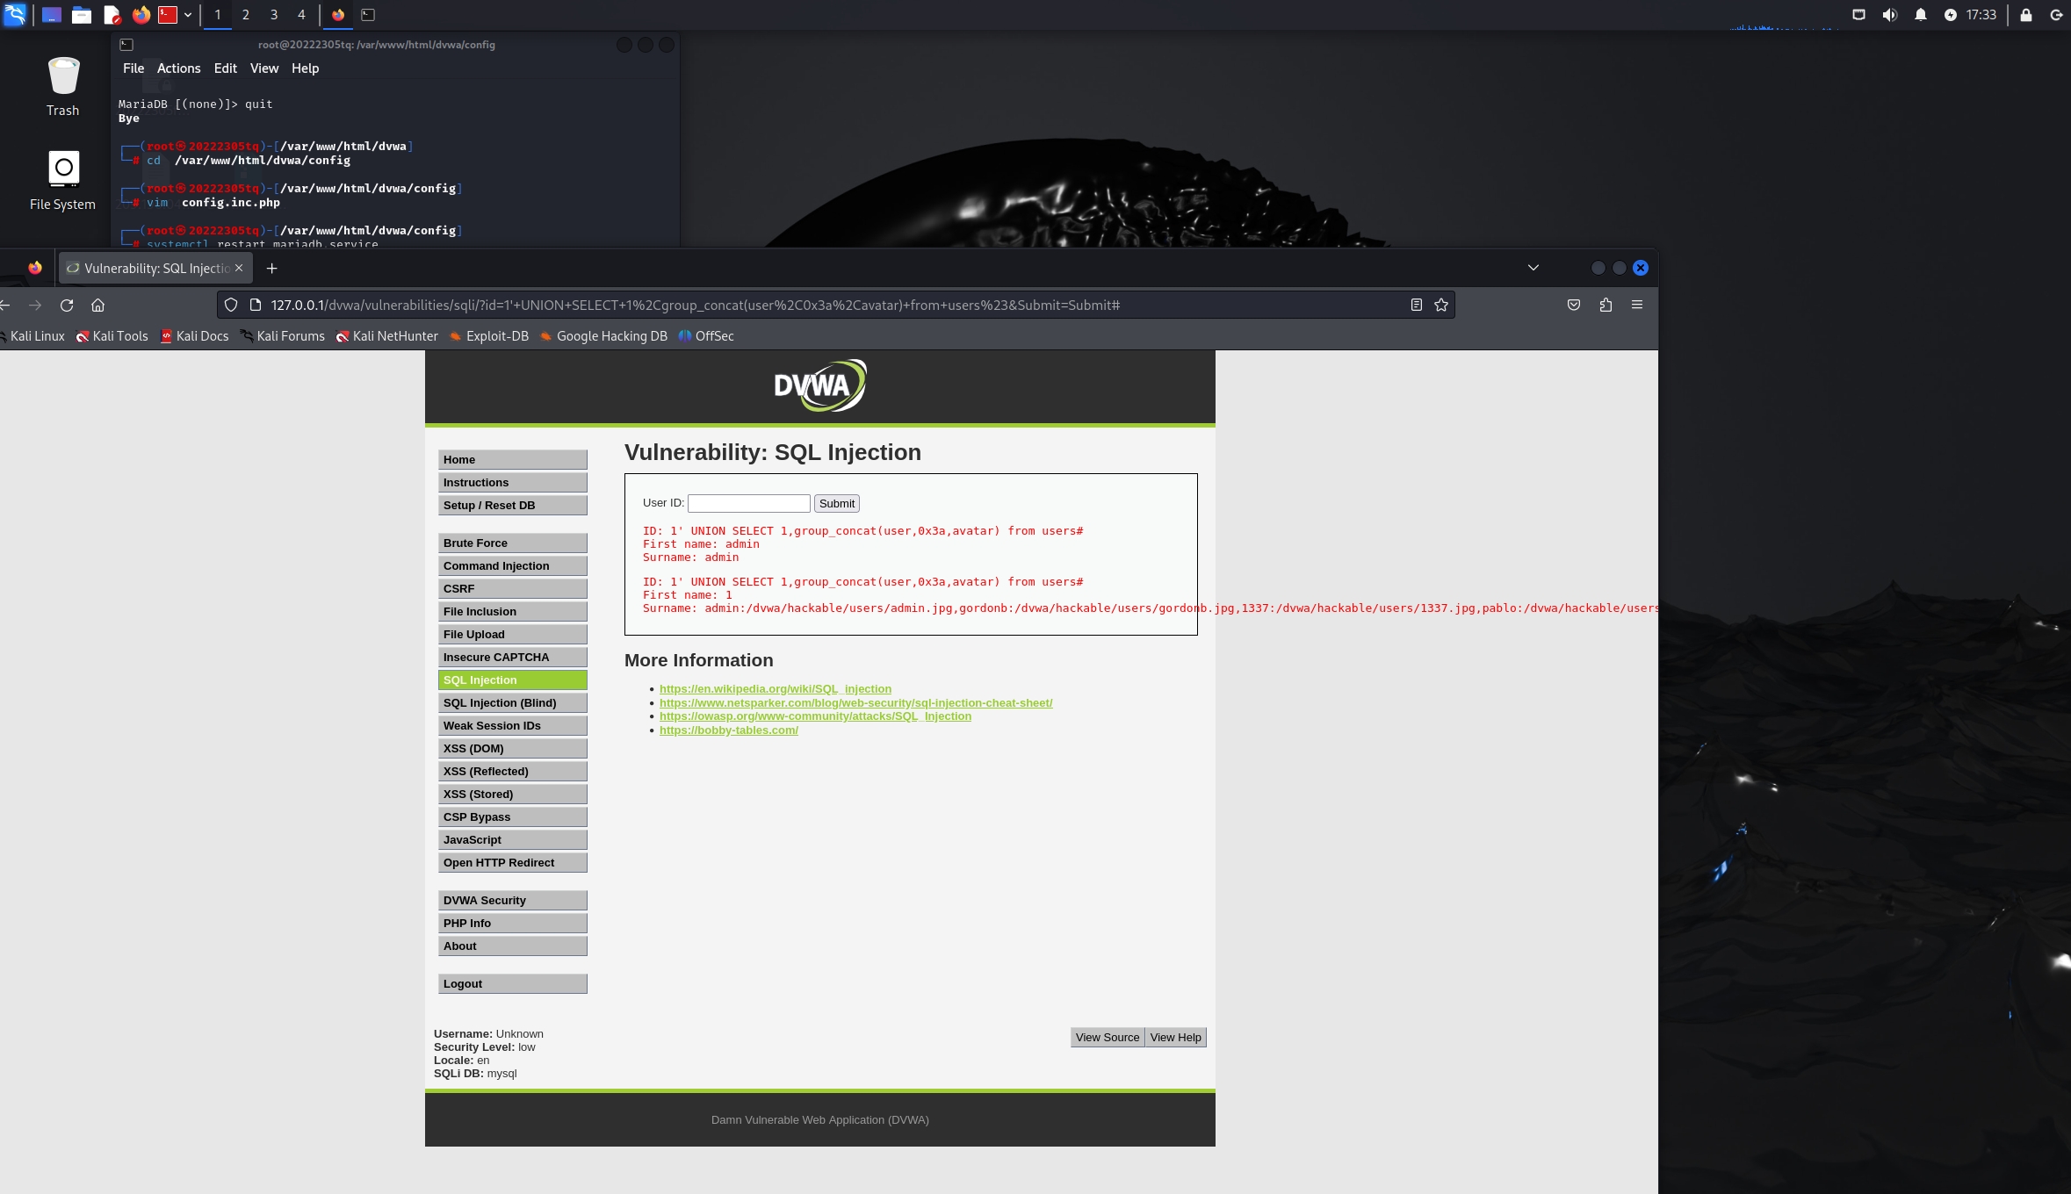The image size is (2071, 1194).
Task: Expand the list all tabs chevron
Action: [x=1533, y=268]
